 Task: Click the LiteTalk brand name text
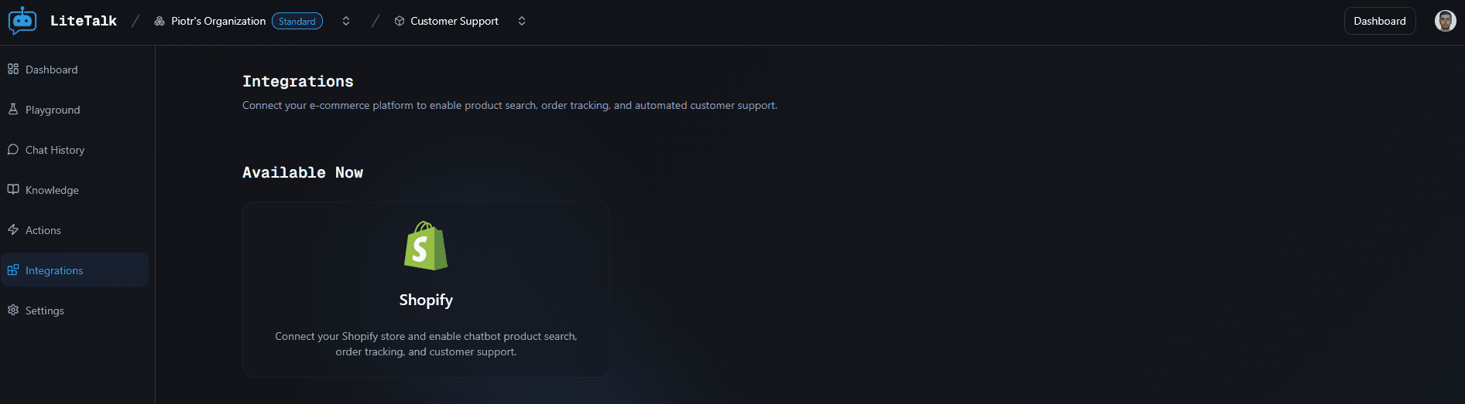84,21
